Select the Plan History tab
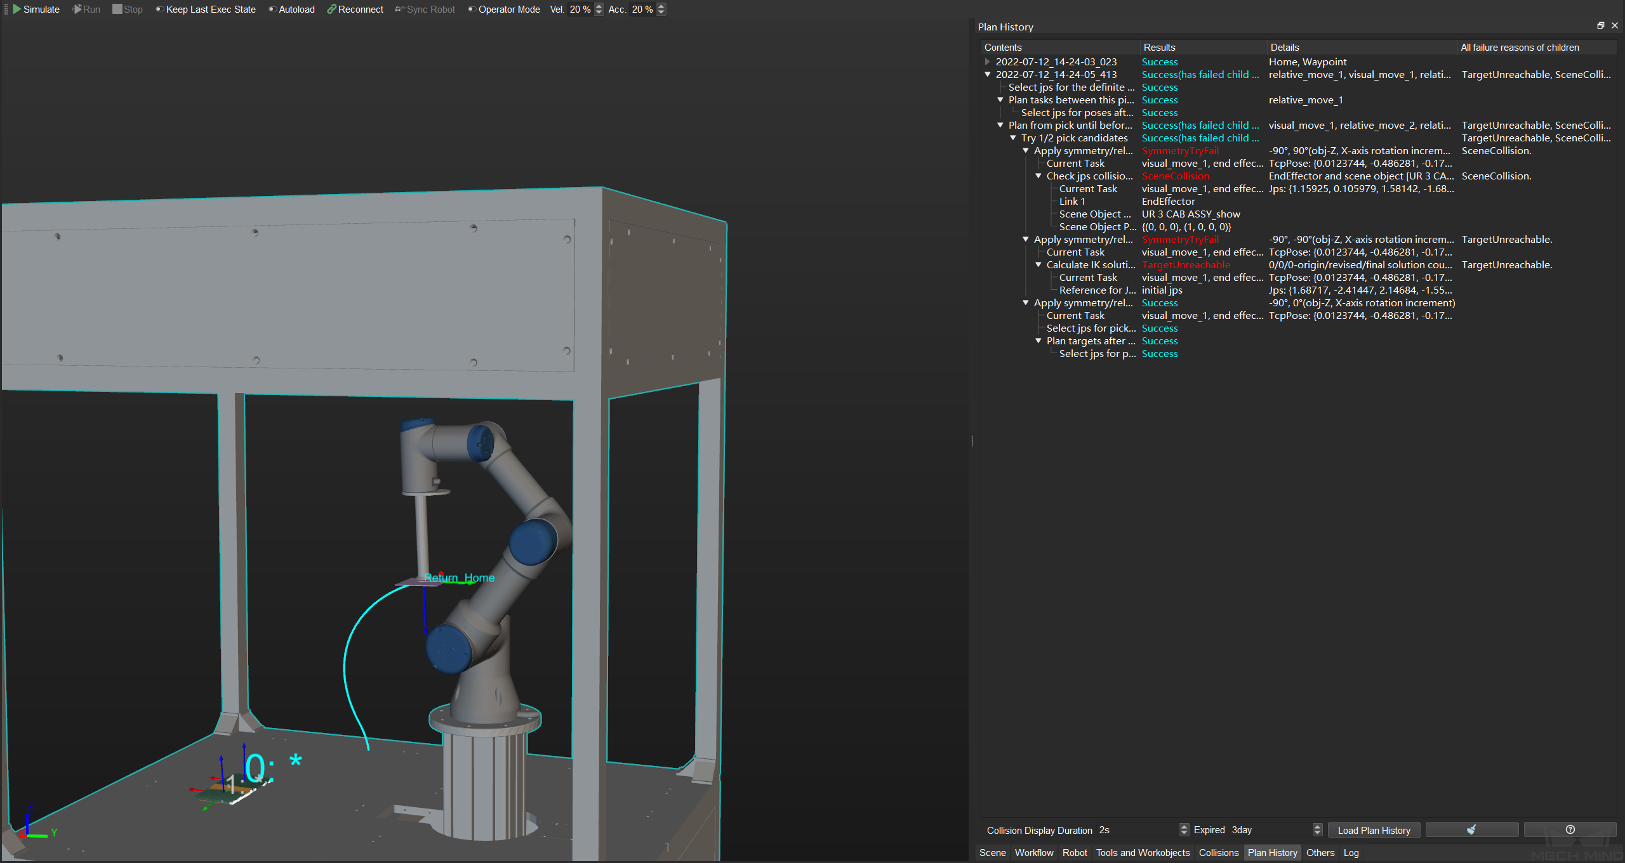The width and height of the screenshot is (1625, 863). (1272, 853)
